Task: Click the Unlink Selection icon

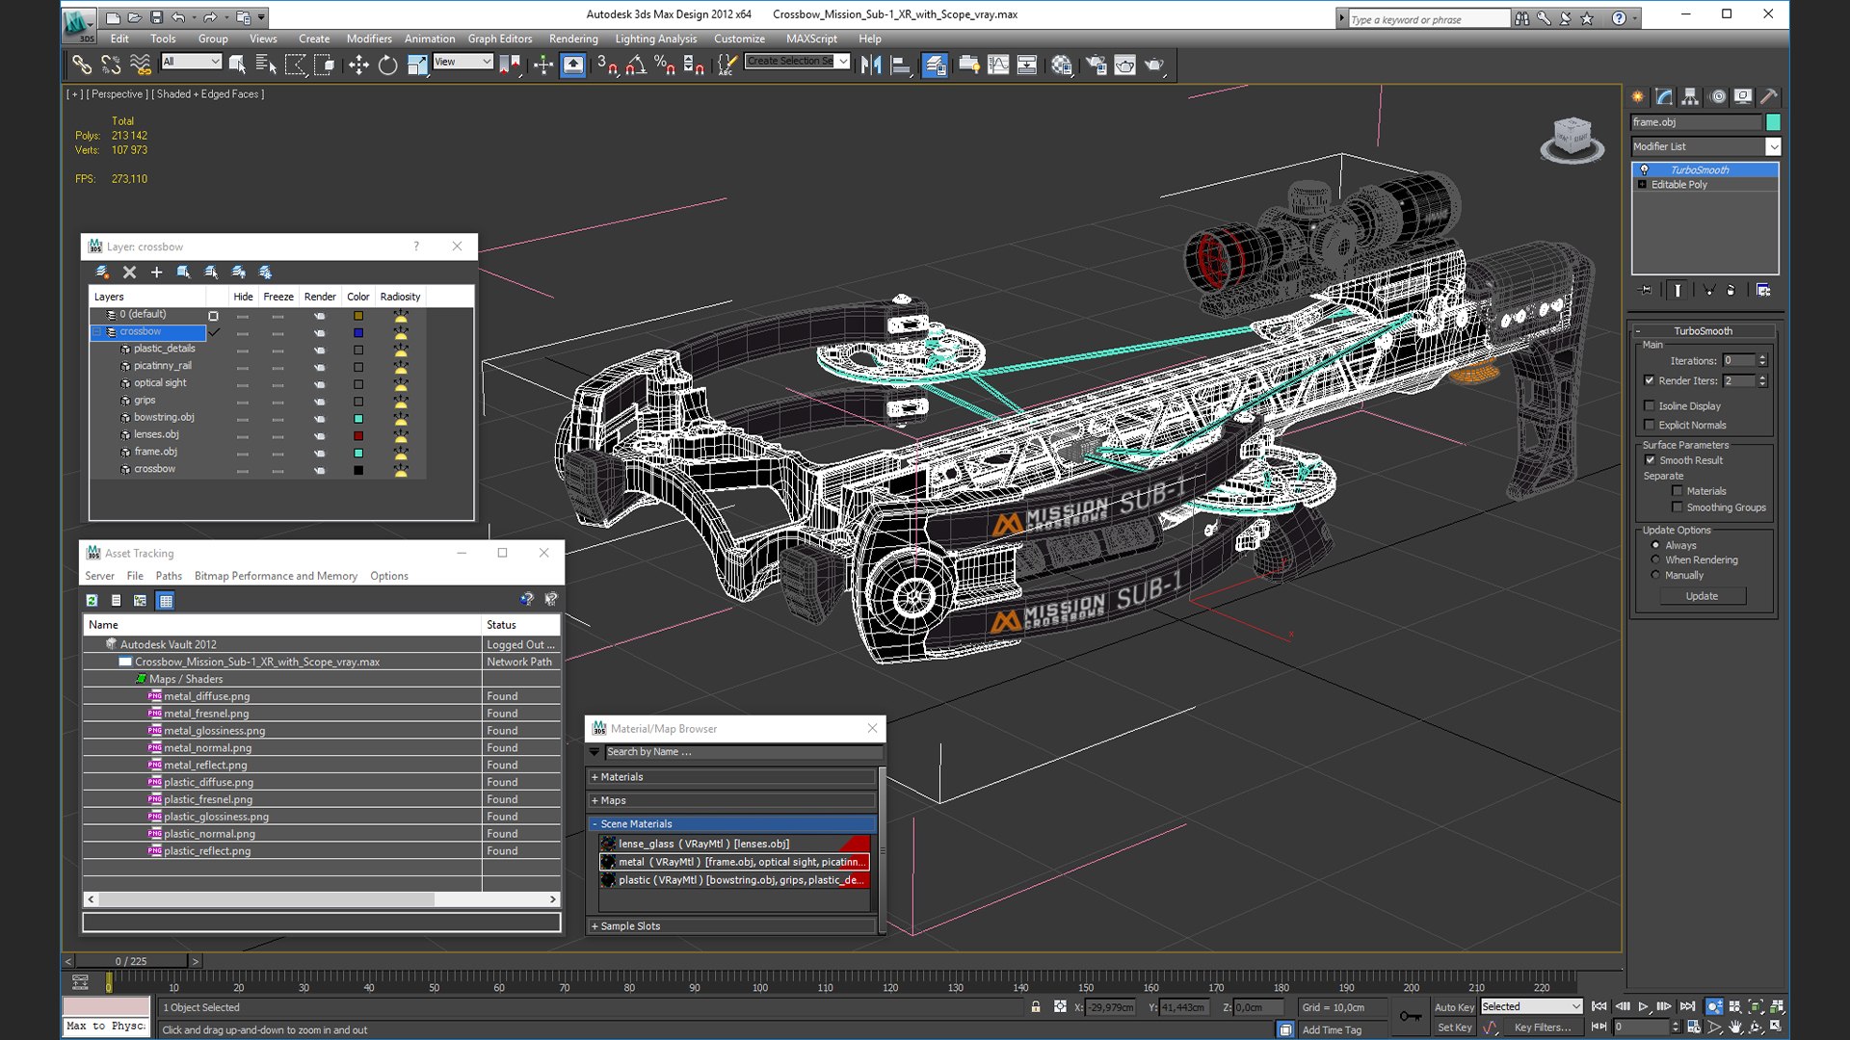Action: tap(111, 65)
